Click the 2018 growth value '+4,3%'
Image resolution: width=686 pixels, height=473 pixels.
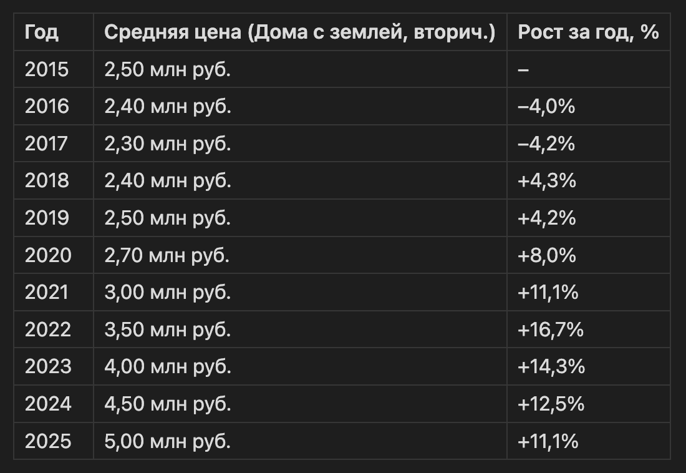point(547,181)
